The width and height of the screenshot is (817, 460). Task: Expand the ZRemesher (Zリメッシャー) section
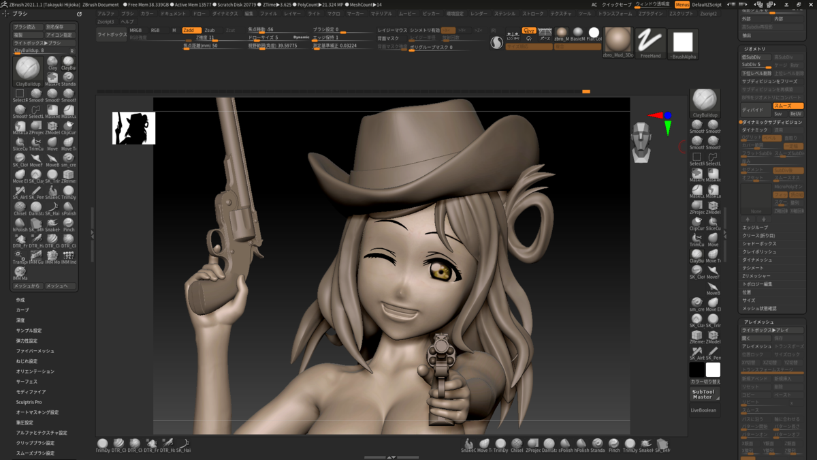[756, 276]
